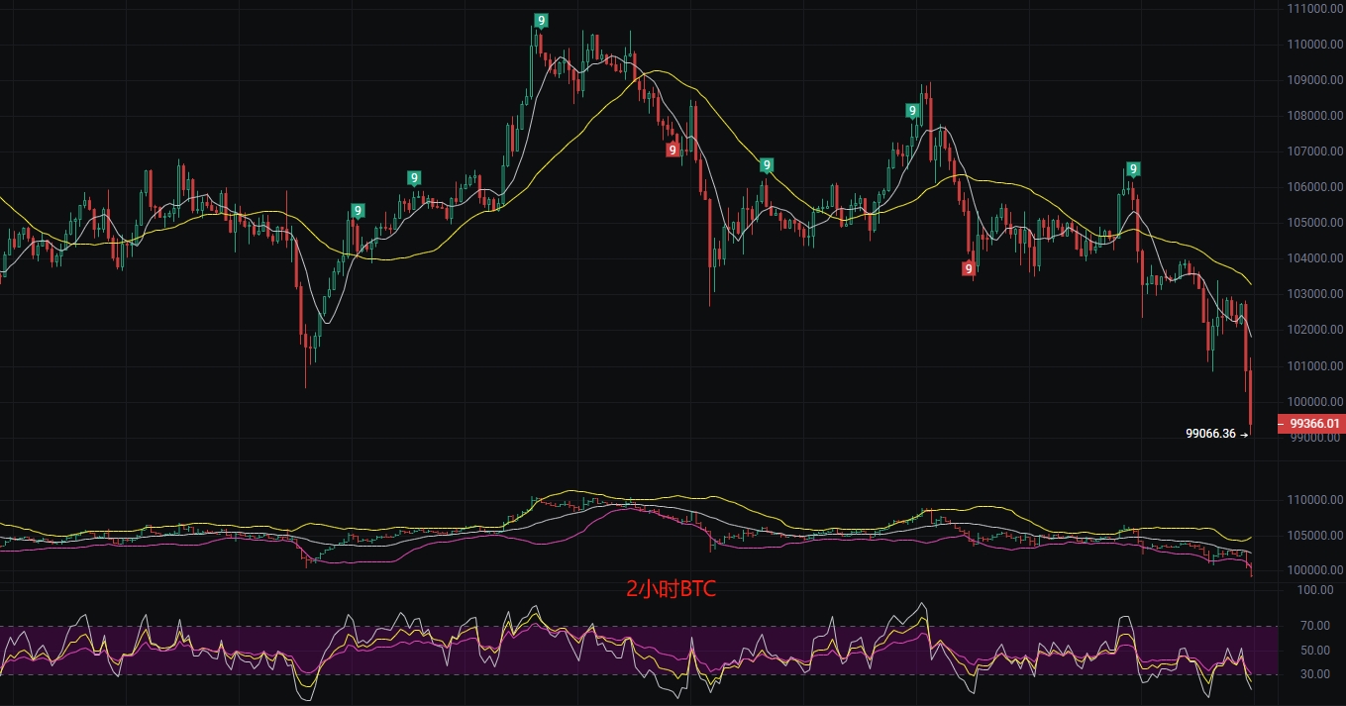Select the green 9 marker near the 108000 level

(912, 112)
